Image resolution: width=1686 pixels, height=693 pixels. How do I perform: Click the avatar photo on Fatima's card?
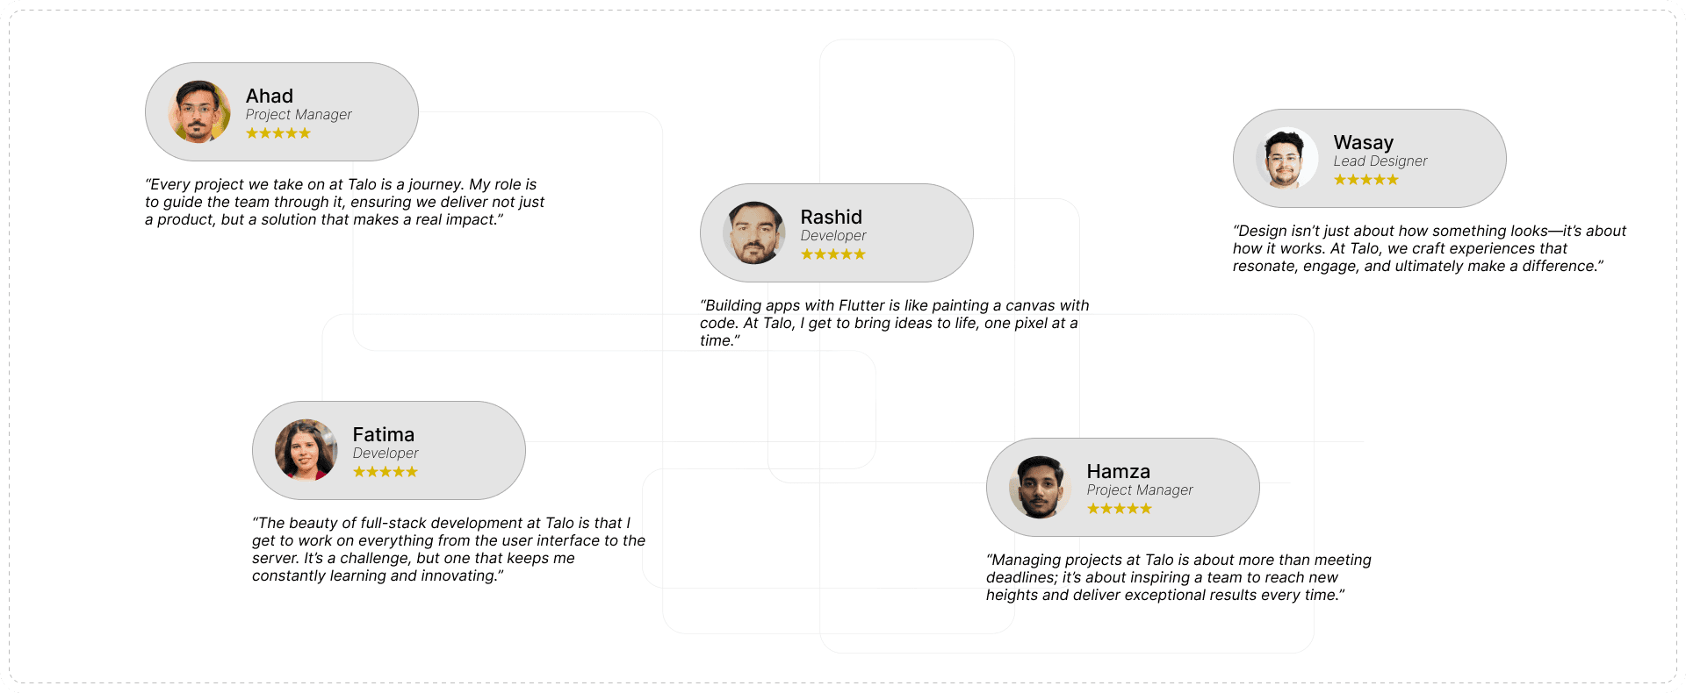click(x=306, y=450)
